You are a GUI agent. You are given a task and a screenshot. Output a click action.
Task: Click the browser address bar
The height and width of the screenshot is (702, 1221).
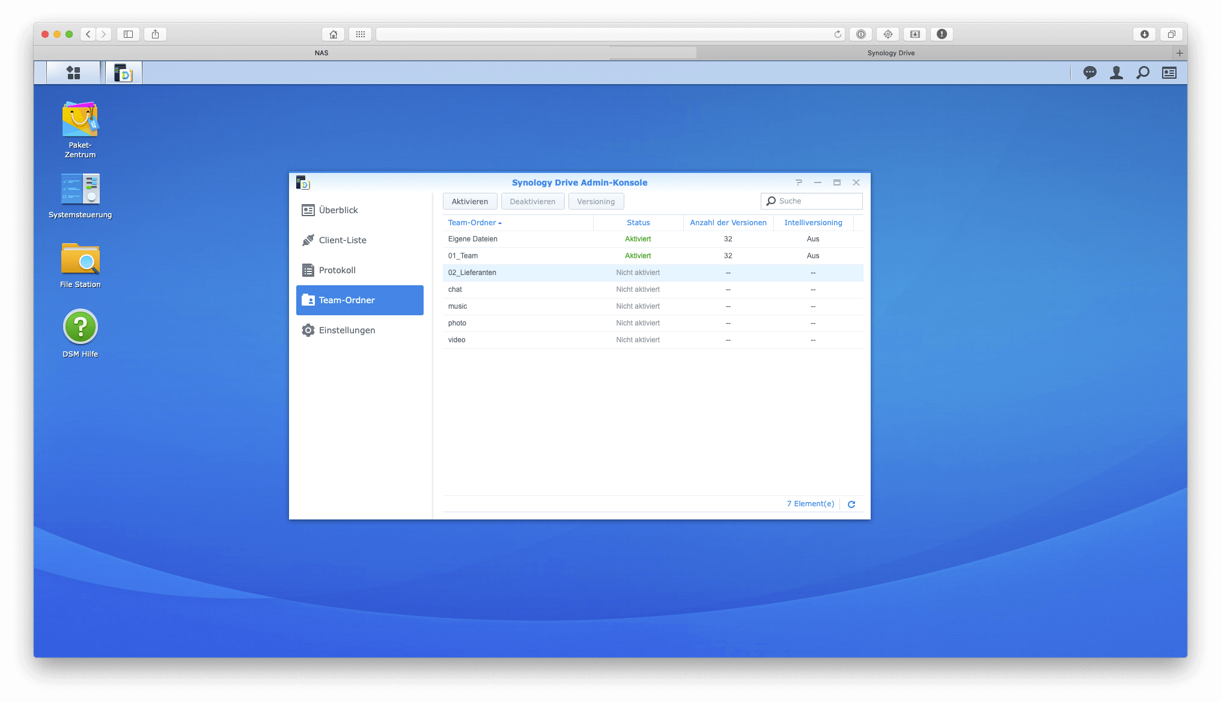coord(610,34)
